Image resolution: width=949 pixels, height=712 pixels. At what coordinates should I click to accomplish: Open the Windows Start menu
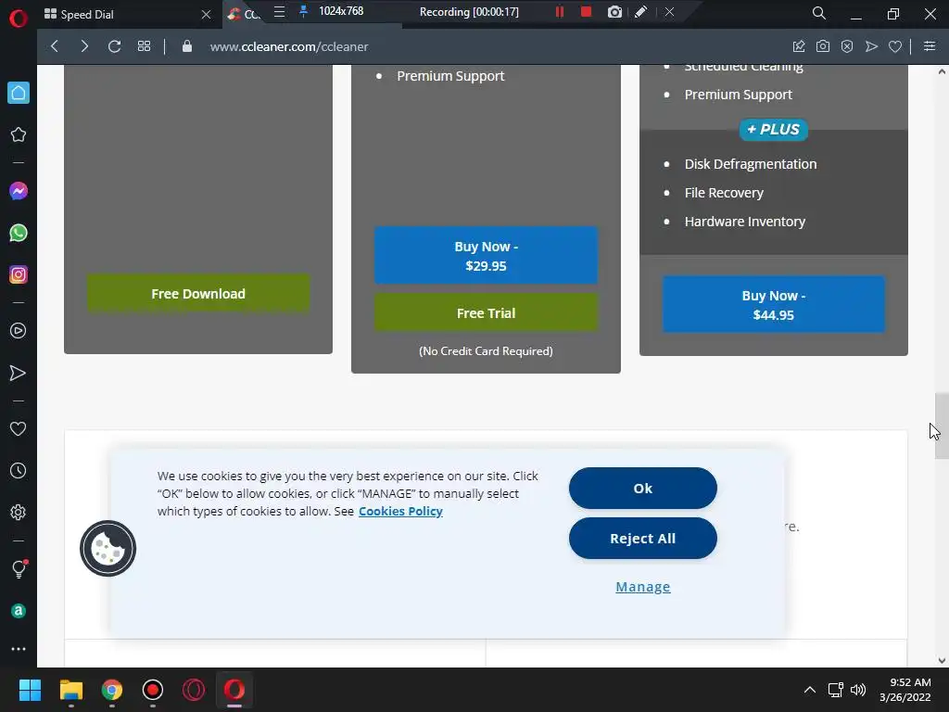pos(30,690)
